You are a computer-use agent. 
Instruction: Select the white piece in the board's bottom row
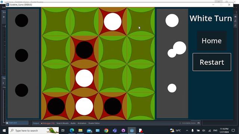(x=84, y=106)
